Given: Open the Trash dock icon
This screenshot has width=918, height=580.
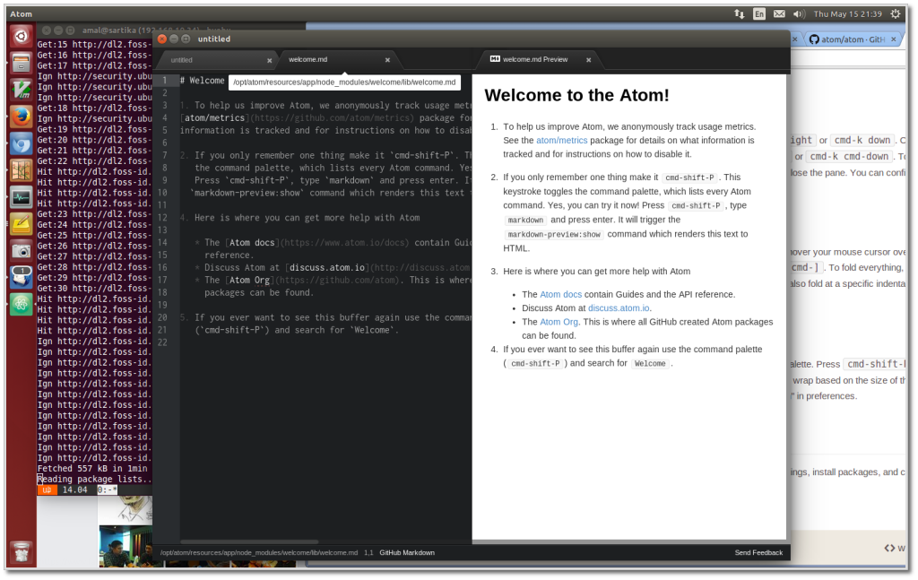Looking at the screenshot, I should [22, 551].
